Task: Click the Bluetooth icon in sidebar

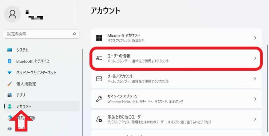Action: 10,61
